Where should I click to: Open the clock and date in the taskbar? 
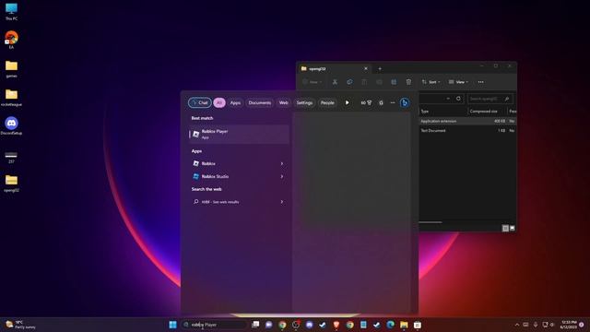568,325
